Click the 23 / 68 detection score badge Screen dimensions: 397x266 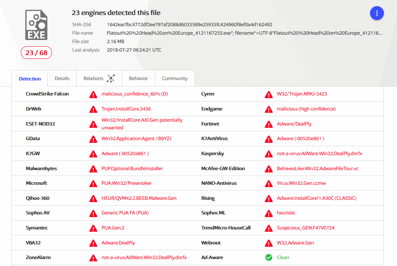(36, 53)
